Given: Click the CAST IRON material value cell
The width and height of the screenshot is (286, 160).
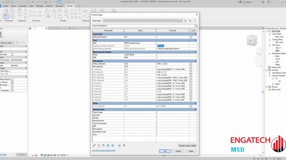Looking at the screenshot, I should tap(140, 55).
